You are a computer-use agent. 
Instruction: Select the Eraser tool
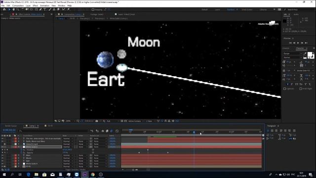[x=58, y=9]
